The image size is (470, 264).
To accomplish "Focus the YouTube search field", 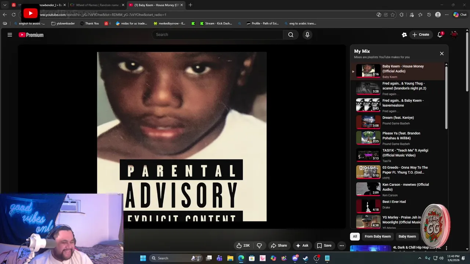I will click(x=217, y=34).
